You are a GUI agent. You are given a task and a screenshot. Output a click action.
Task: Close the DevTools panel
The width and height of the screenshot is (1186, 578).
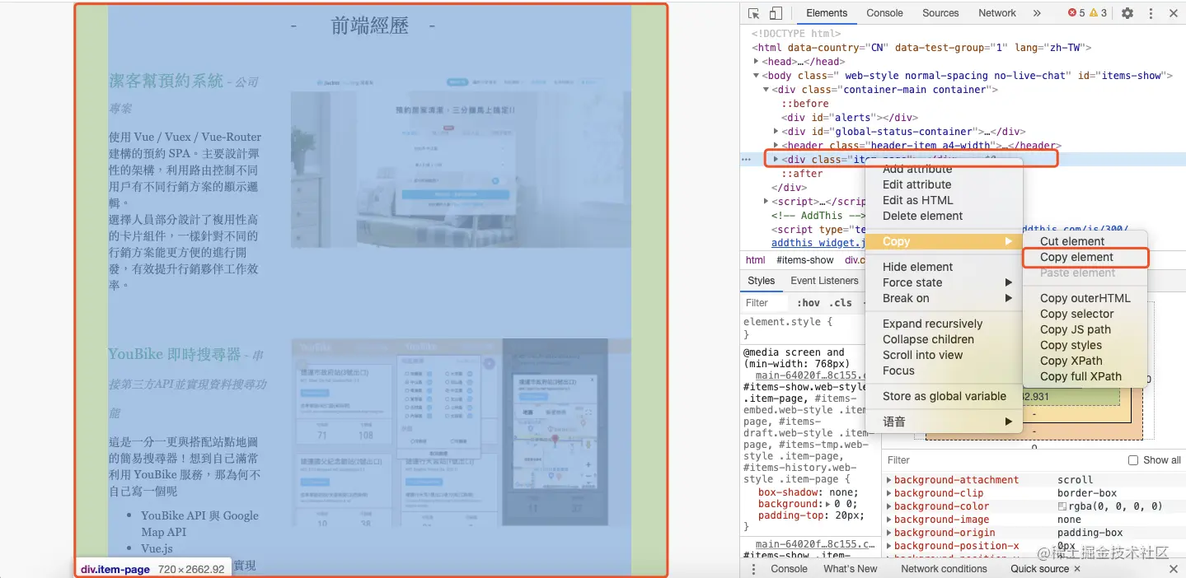point(1174,13)
